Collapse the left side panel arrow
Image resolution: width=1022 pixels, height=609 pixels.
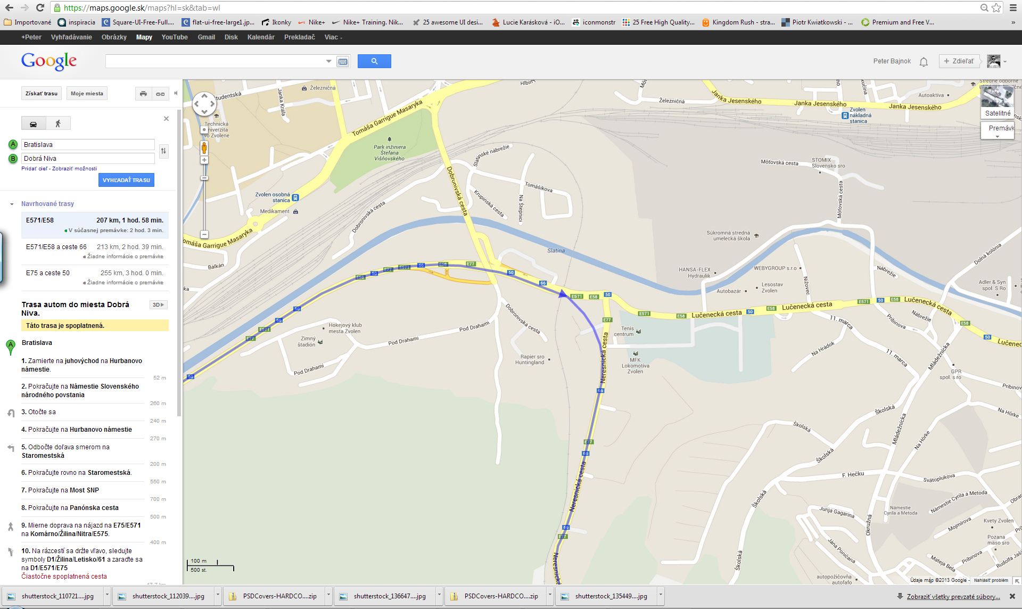(176, 93)
